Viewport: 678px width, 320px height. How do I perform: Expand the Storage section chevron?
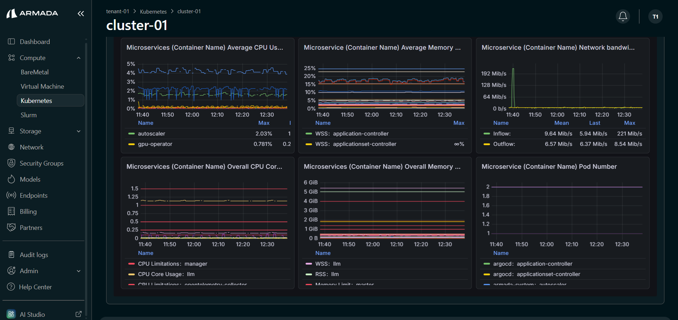tap(79, 131)
